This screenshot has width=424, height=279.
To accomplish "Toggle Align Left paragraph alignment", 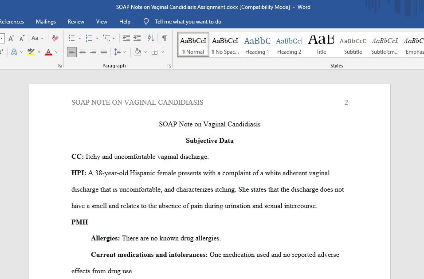I will tap(72, 52).
